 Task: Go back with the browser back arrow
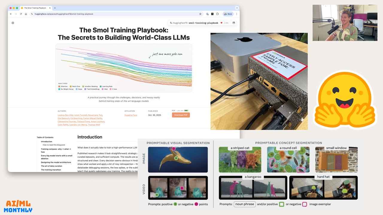coord(11,14)
